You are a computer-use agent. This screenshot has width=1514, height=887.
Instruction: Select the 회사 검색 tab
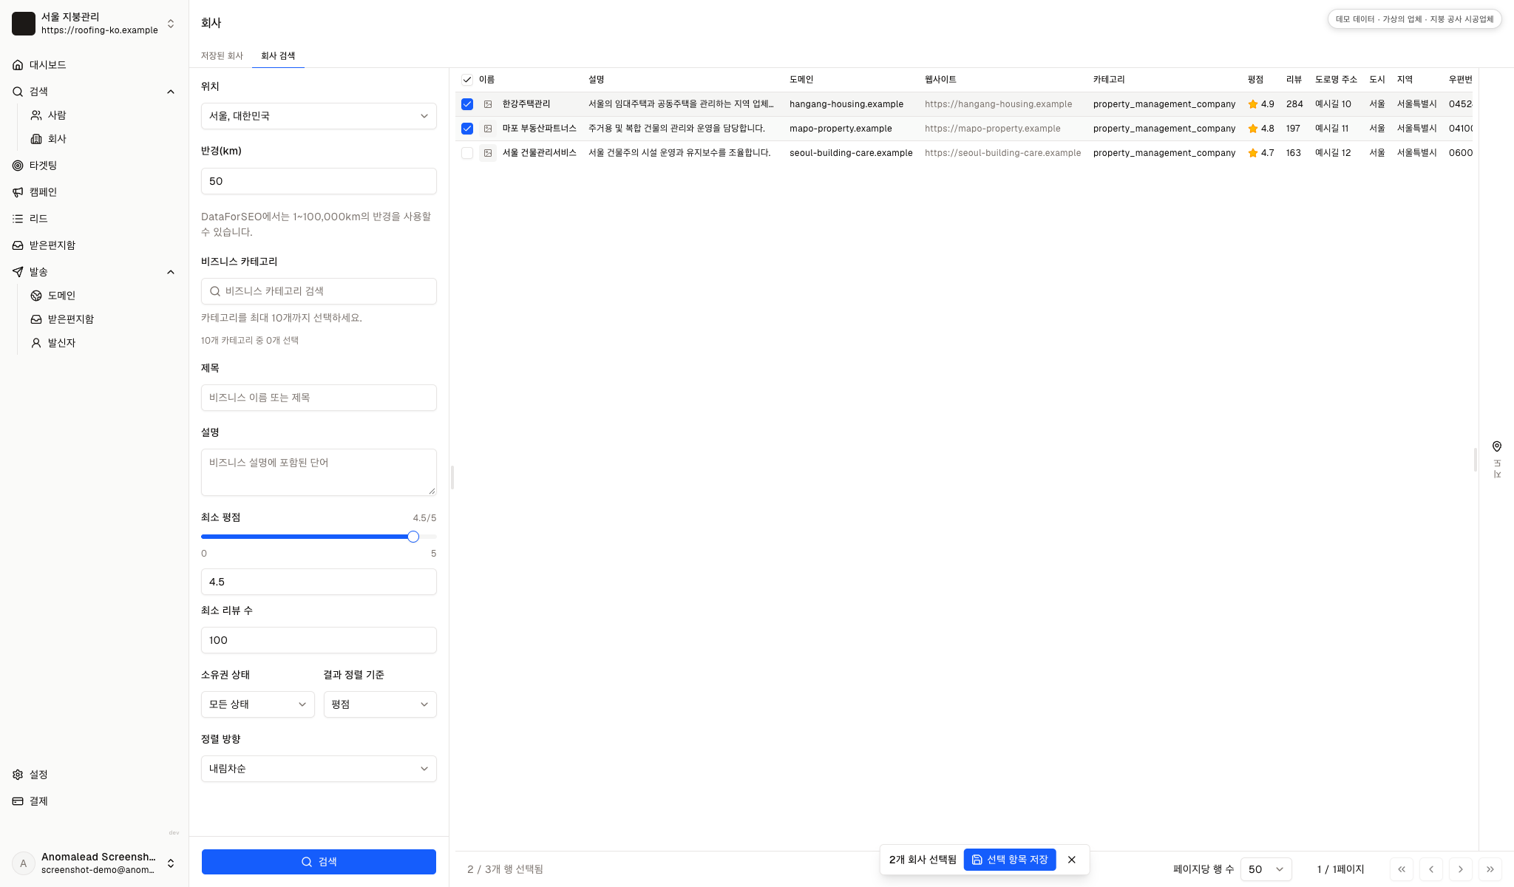(x=278, y=56)
